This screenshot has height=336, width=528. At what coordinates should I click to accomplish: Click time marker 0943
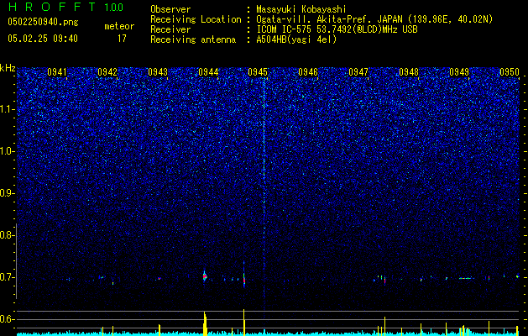coord(158,71)
